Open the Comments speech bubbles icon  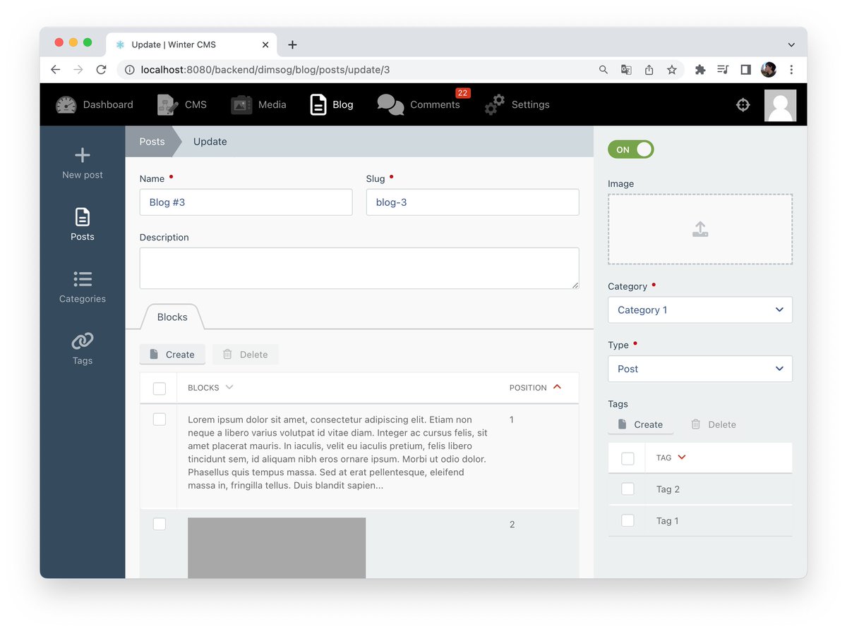point(390,105)
